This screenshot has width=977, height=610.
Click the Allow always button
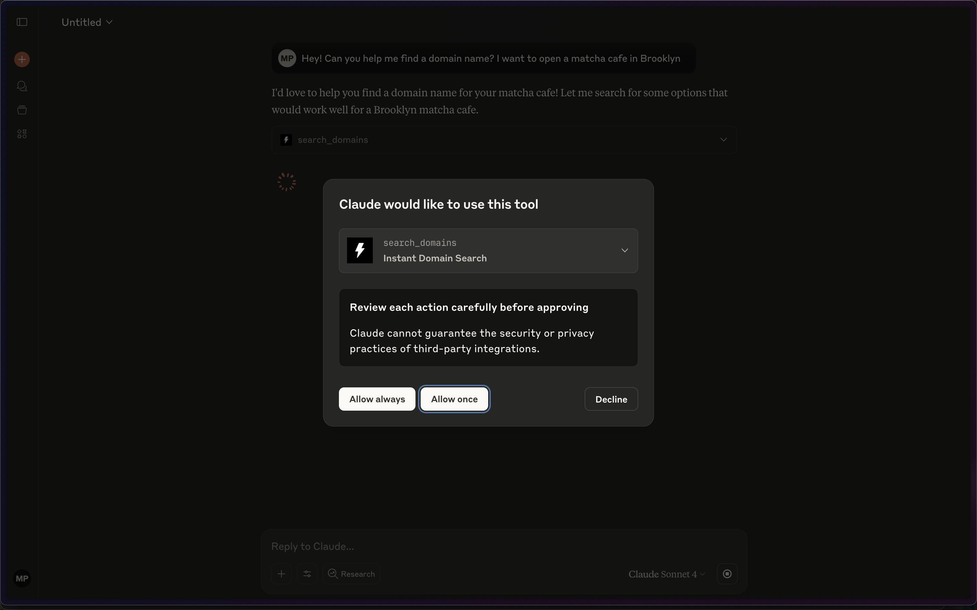coord(377,399)
